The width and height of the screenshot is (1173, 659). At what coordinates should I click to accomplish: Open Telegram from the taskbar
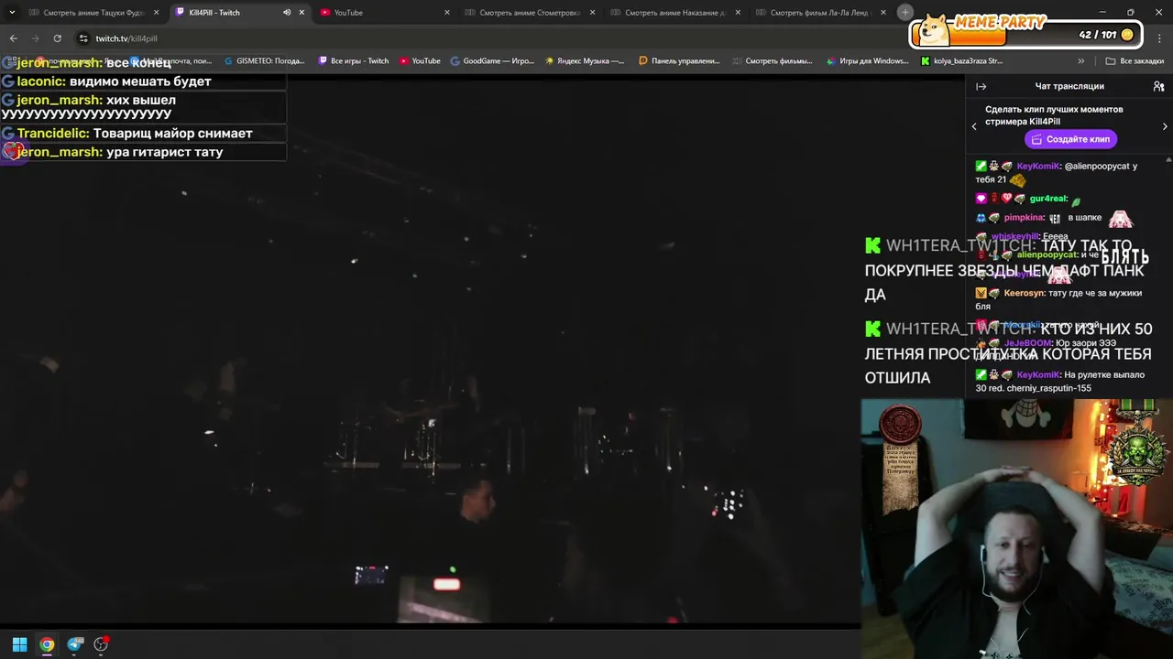(74, 644)
